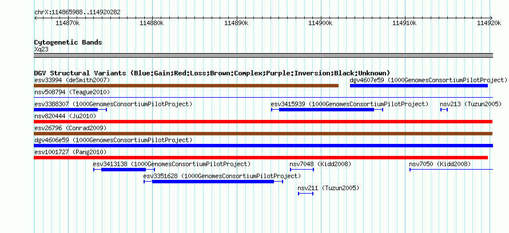Open the nsv211 (Tuzun2005) label

328,188
